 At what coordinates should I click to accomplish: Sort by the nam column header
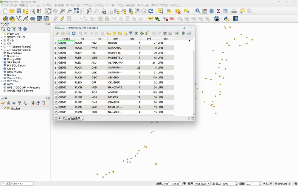point(116,39)
